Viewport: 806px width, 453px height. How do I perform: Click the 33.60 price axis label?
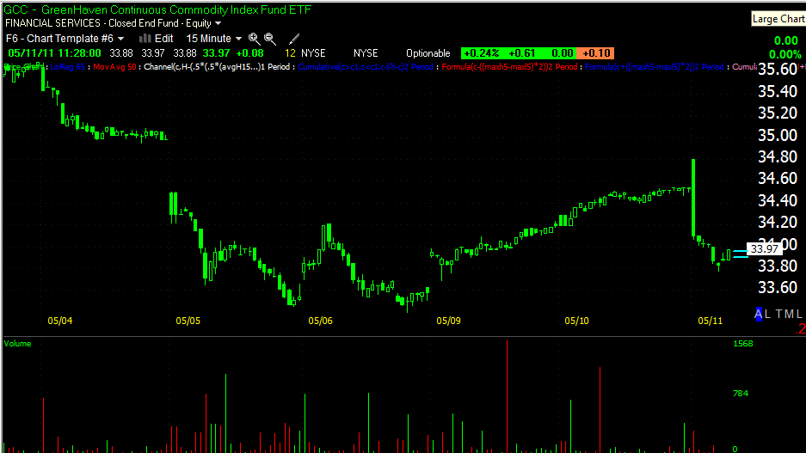778,287
